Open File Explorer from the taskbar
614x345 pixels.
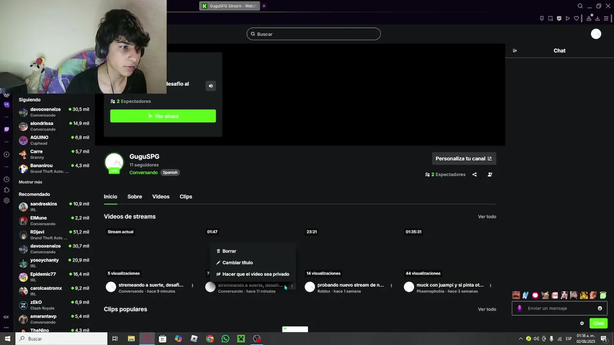click(x=131, y=339)
